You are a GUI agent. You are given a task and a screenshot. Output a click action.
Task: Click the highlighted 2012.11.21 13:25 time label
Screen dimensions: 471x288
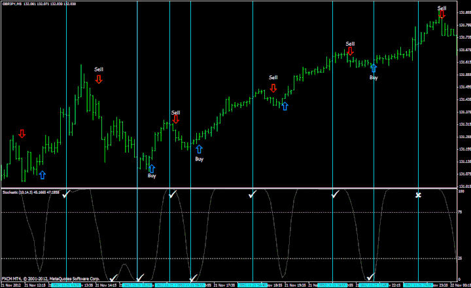point(66,285)
